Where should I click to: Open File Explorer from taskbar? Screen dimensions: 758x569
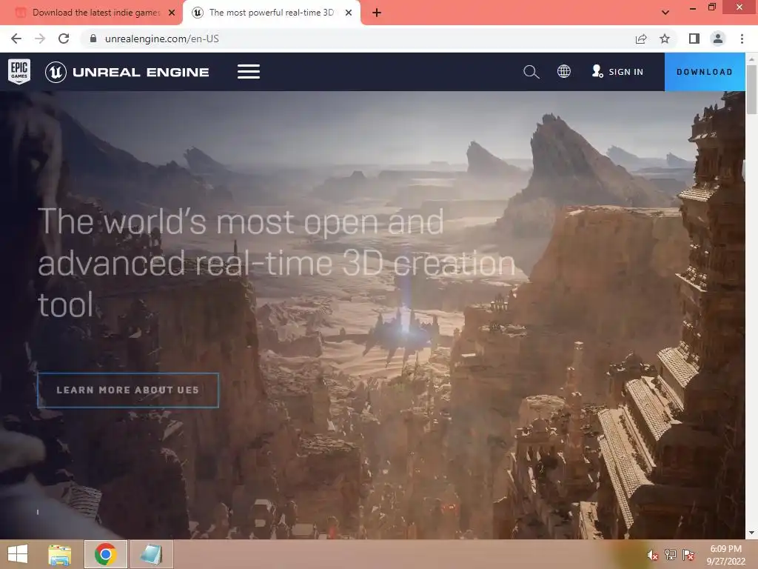tap(59, 554)
